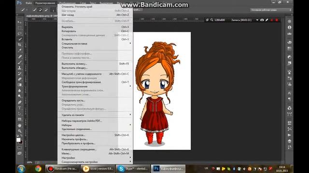The height and width of the screenshot is (173, 309).
Task: Select the Rectangle shape tool
Action: (19, 119)
